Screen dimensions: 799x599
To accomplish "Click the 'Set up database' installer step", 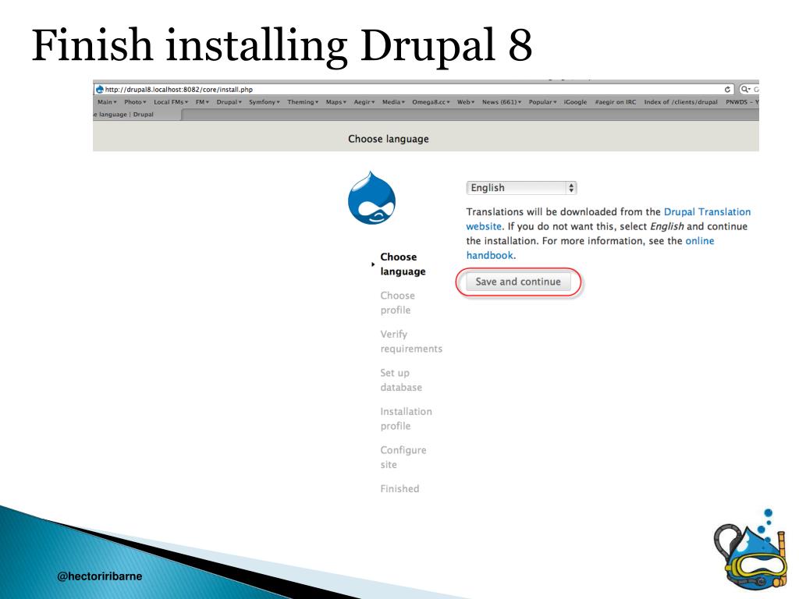I will [400, 380].
